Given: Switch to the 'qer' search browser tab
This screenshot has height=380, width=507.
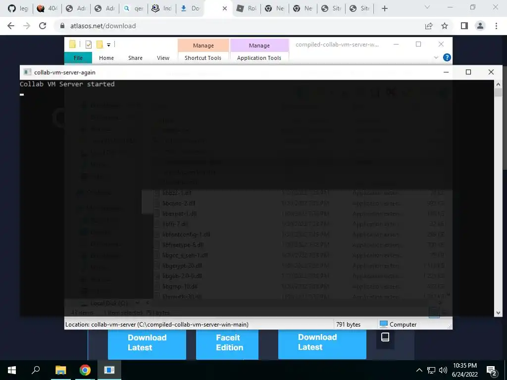Looking at the screenshot, I should [x=133, y=8].
